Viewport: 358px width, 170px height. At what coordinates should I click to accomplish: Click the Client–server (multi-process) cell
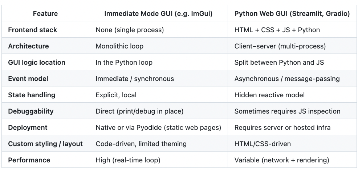(280, 46)
